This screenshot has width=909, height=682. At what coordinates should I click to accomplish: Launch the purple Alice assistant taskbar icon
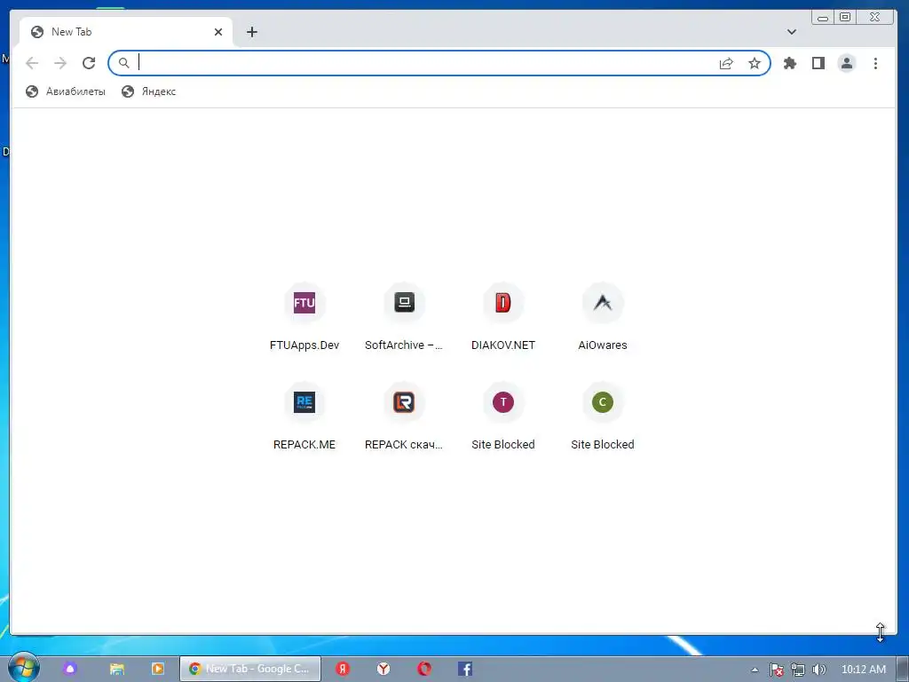click(x=70, y=669)
